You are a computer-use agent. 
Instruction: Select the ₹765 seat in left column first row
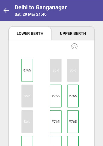point(27,70)
